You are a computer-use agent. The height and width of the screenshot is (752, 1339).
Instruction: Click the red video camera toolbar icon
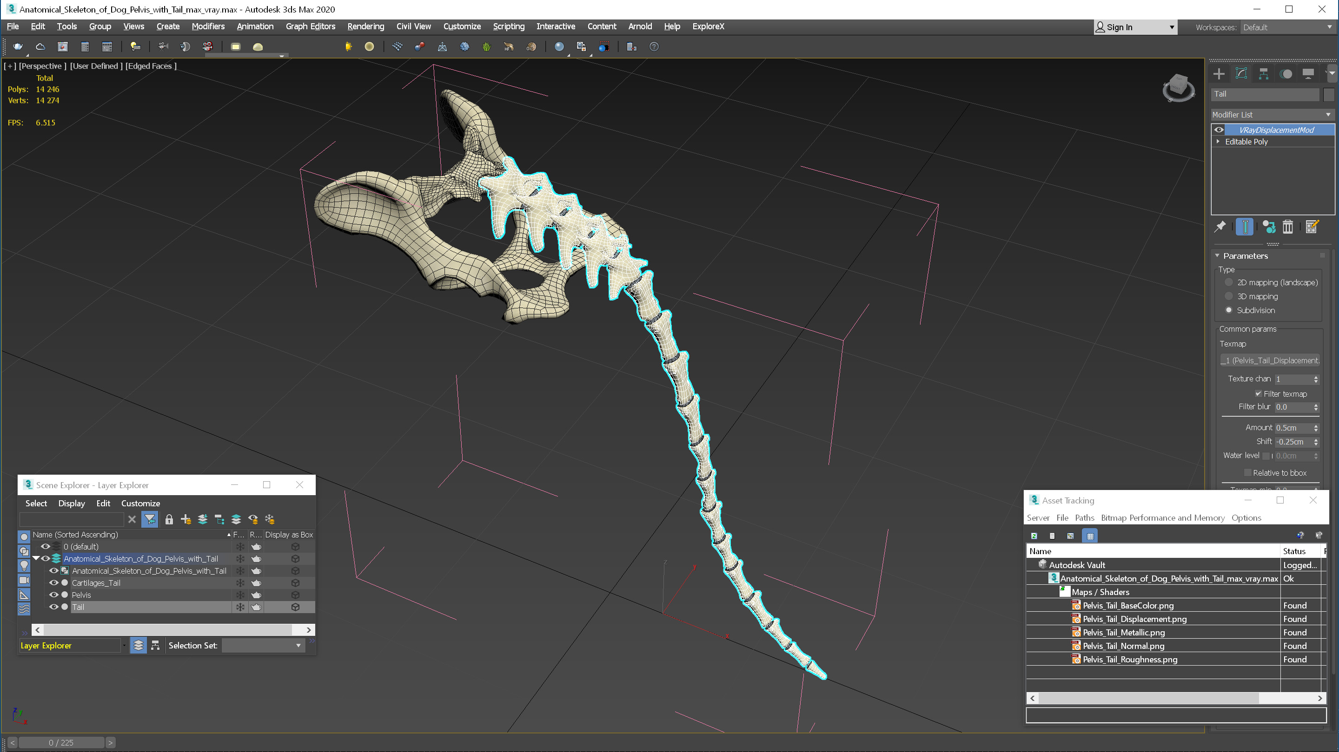click(207, 47)
